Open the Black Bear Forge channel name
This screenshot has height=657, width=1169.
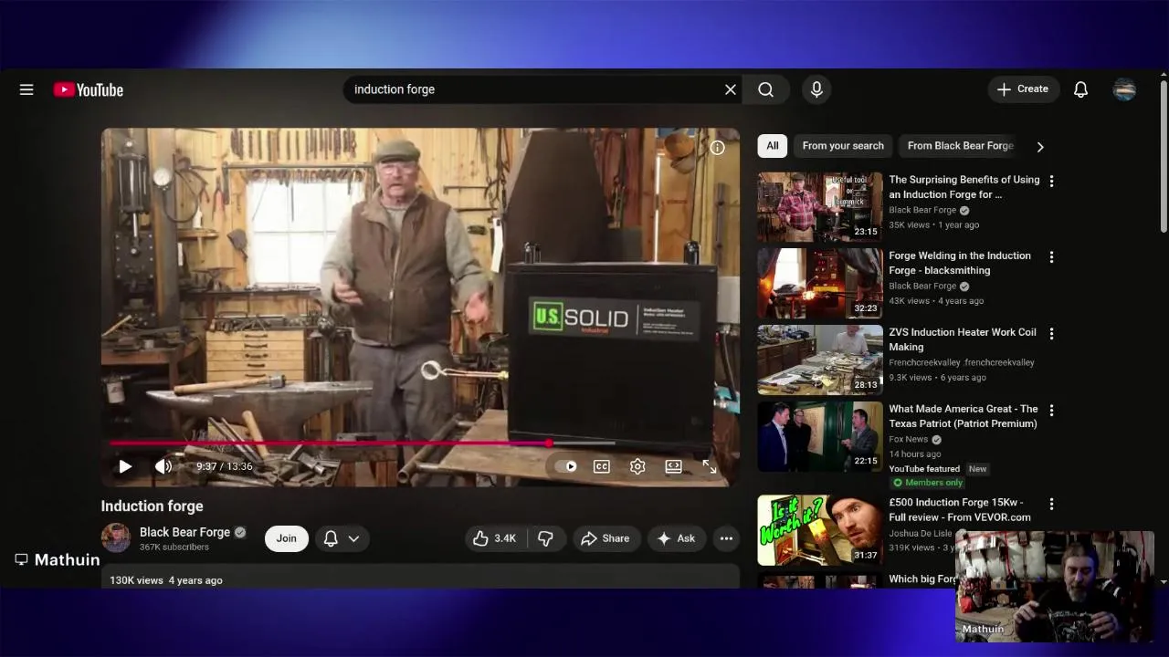(184, 532)
